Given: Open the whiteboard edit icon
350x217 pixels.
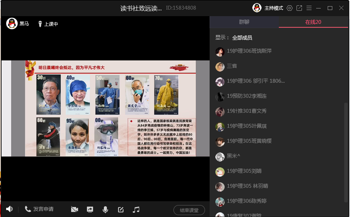Looking at the screenshot, I should (120, 209).
